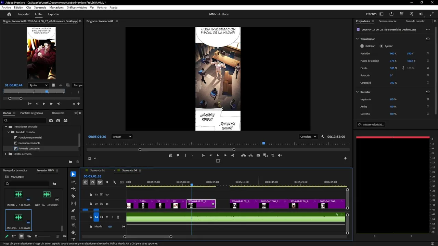Add marker in timeline header

107,182
